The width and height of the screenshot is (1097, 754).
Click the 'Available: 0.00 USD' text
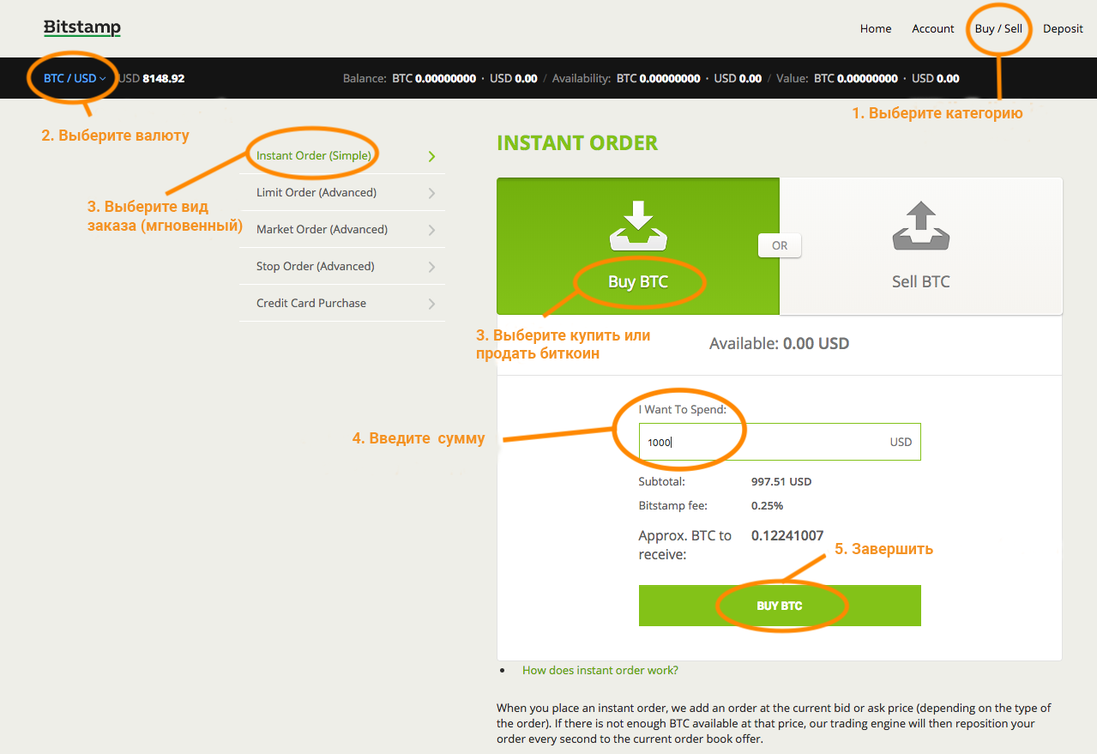click(779, 344)
